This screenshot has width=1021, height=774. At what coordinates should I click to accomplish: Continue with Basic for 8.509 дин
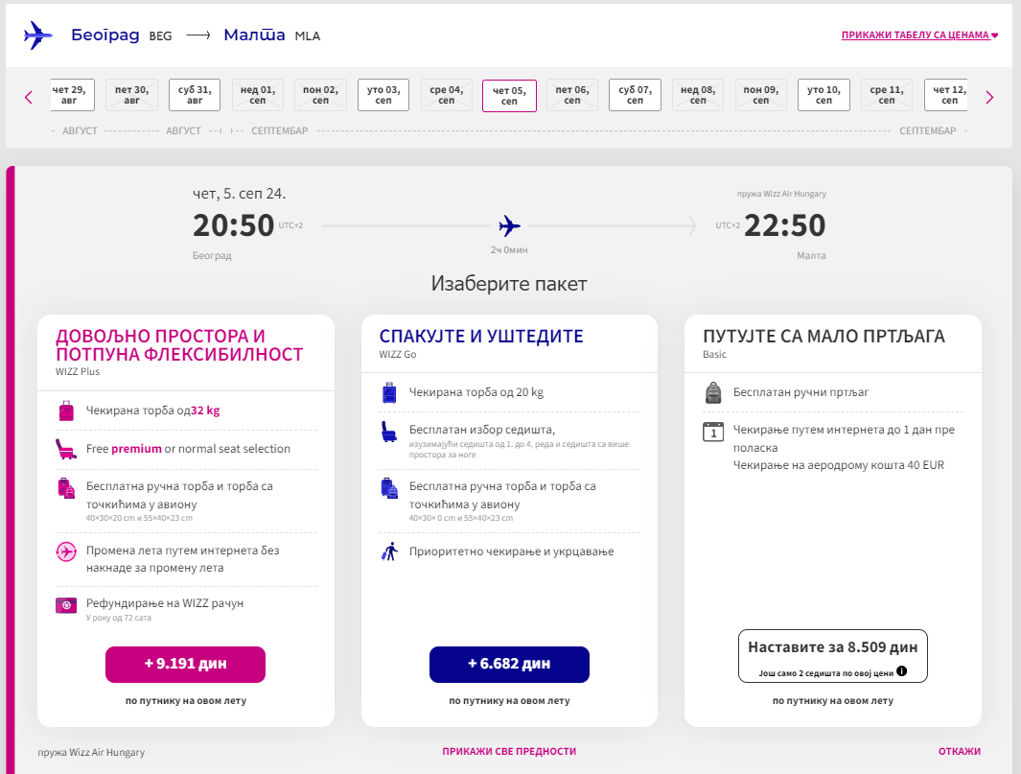(833, 656)
